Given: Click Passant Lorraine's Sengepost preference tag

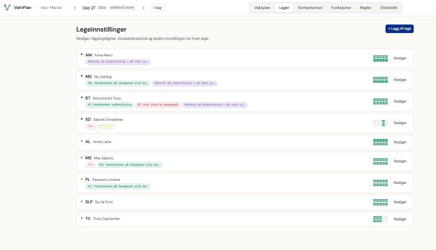Looking at the screenshot, I should pyautogui.click(x=118, y=186).
